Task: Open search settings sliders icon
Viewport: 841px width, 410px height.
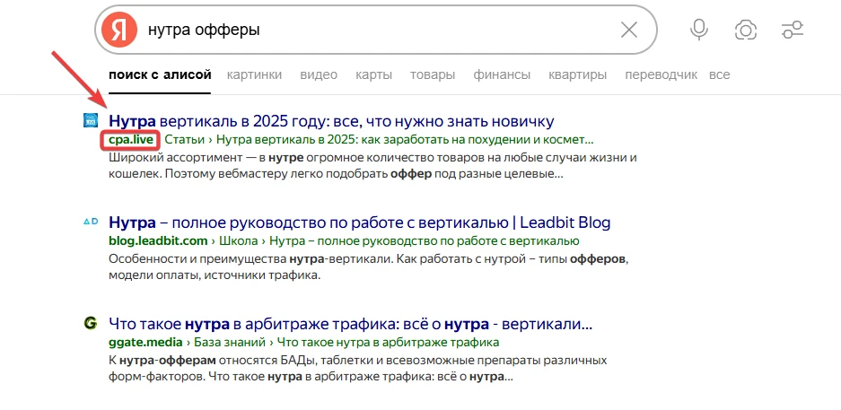Action: [x=793, y=30]
